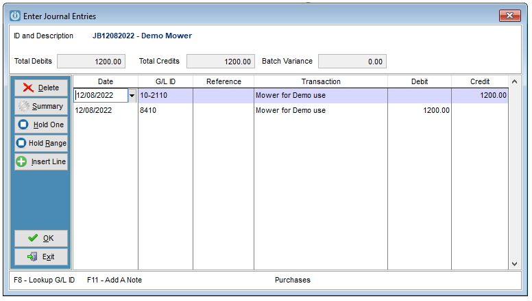The height and width of the screenshot is (301, 532).
Task: Click the Delete button
Action: click(x=41, y=88)
